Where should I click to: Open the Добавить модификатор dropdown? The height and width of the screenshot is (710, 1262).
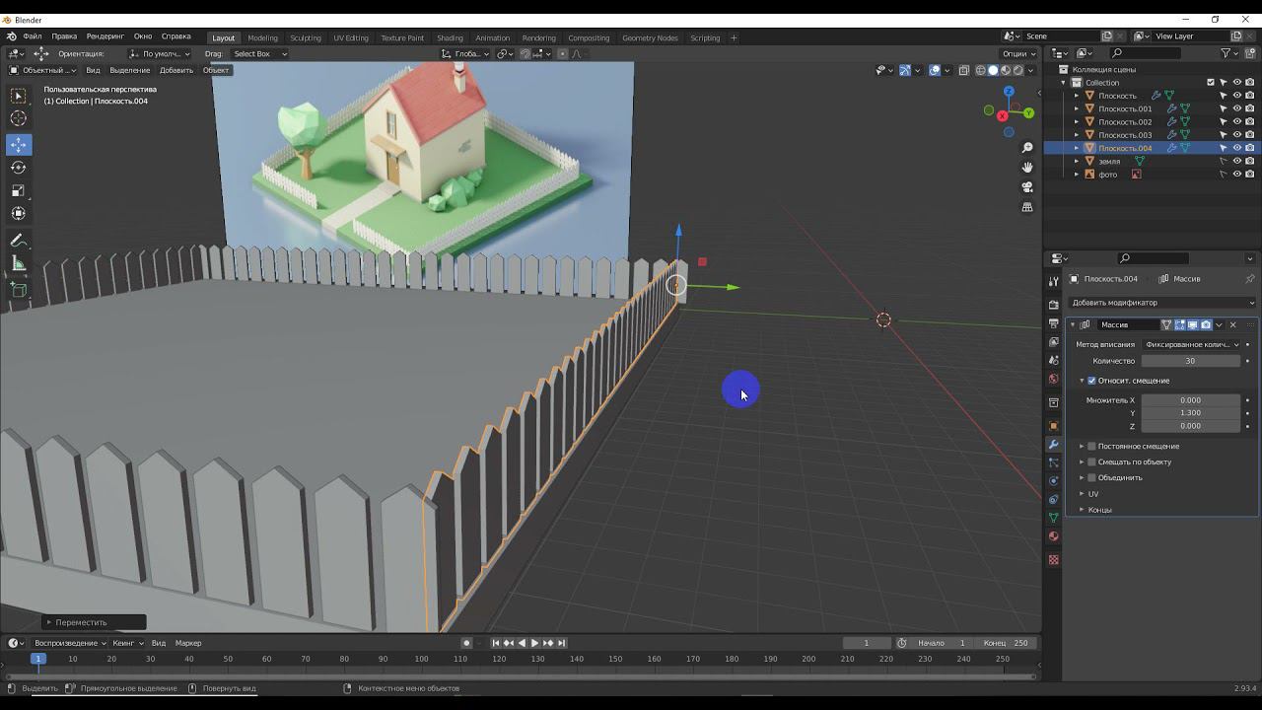point(1162,303)
